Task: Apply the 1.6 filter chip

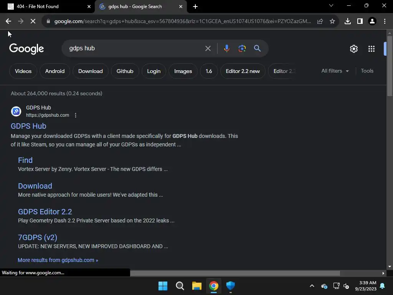Action: tap(209, 71)
